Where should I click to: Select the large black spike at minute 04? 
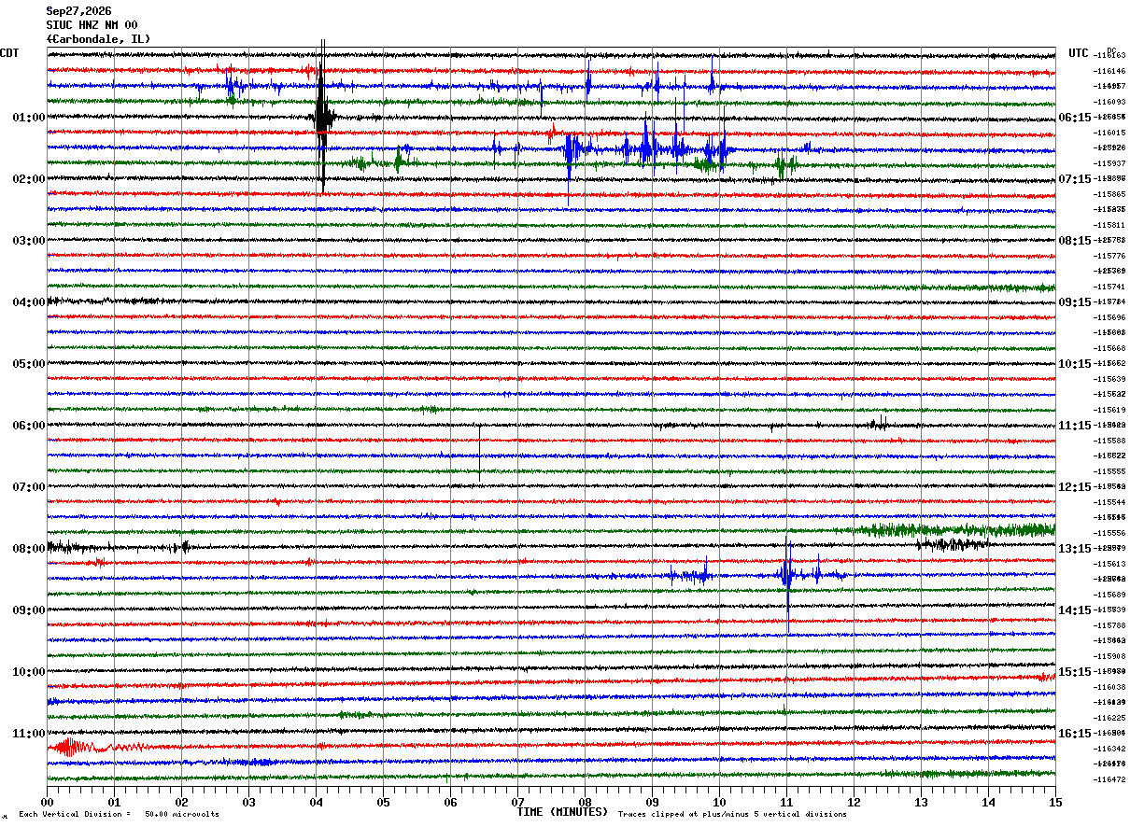click(322, 117)
